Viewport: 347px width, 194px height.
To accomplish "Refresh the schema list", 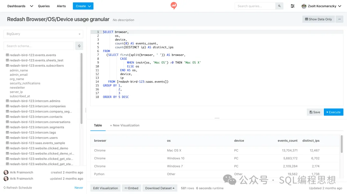I will tap(79, 46).
